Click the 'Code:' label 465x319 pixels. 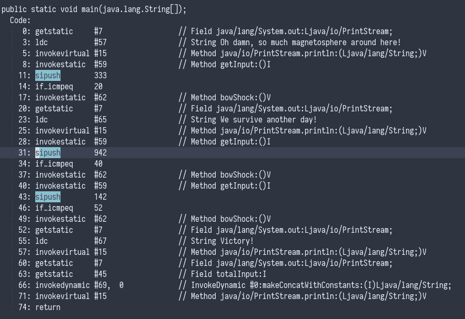point(21,20)
